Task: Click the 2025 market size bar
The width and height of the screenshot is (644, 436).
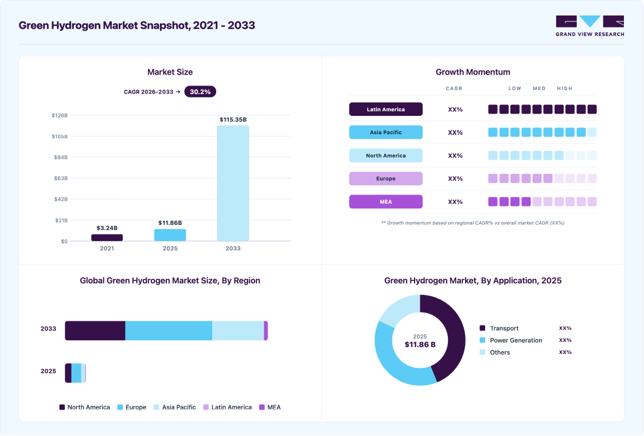Action: [170, 235]
